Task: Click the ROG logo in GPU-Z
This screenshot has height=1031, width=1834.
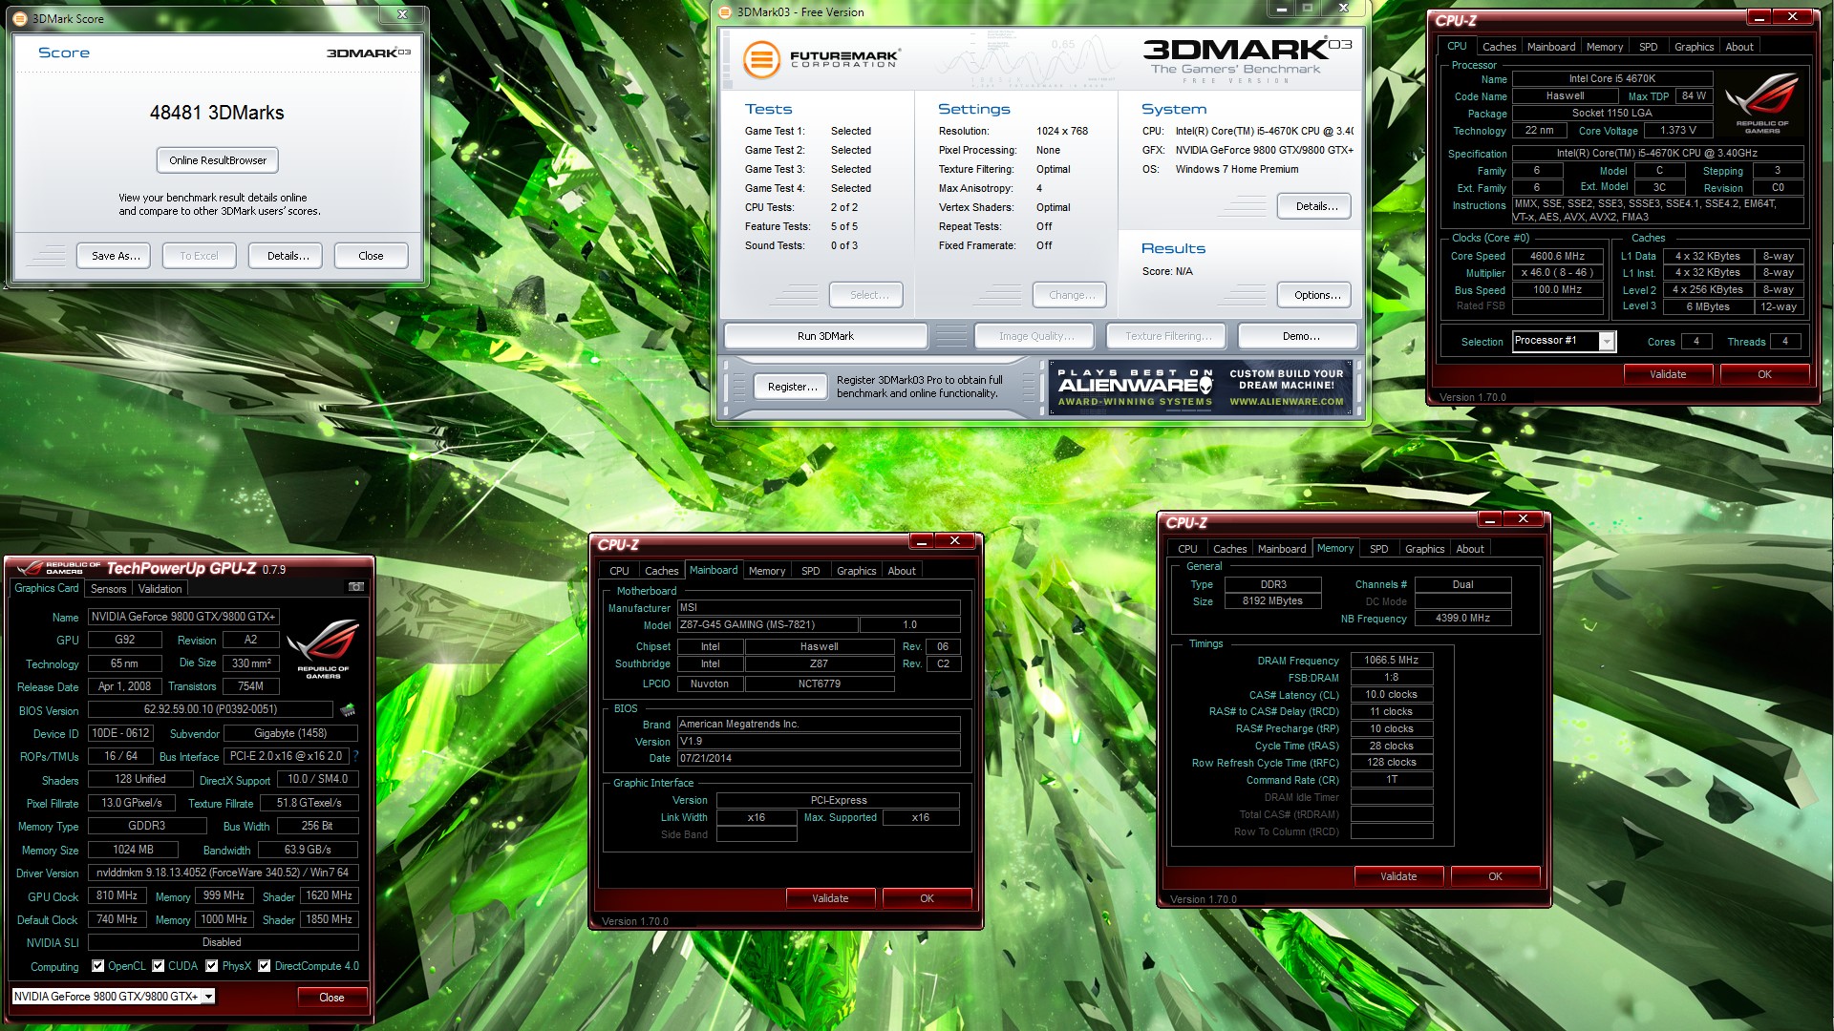Action: click(323, 648)
